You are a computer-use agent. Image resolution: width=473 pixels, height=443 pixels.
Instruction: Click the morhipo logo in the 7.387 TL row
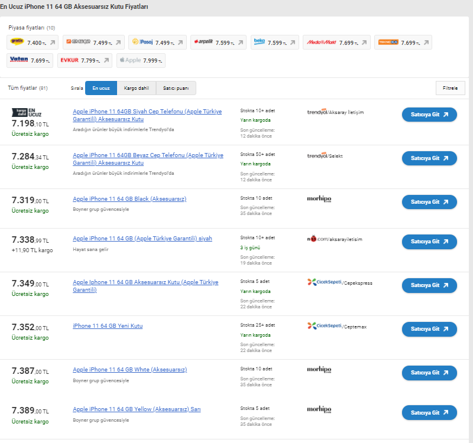319,369
